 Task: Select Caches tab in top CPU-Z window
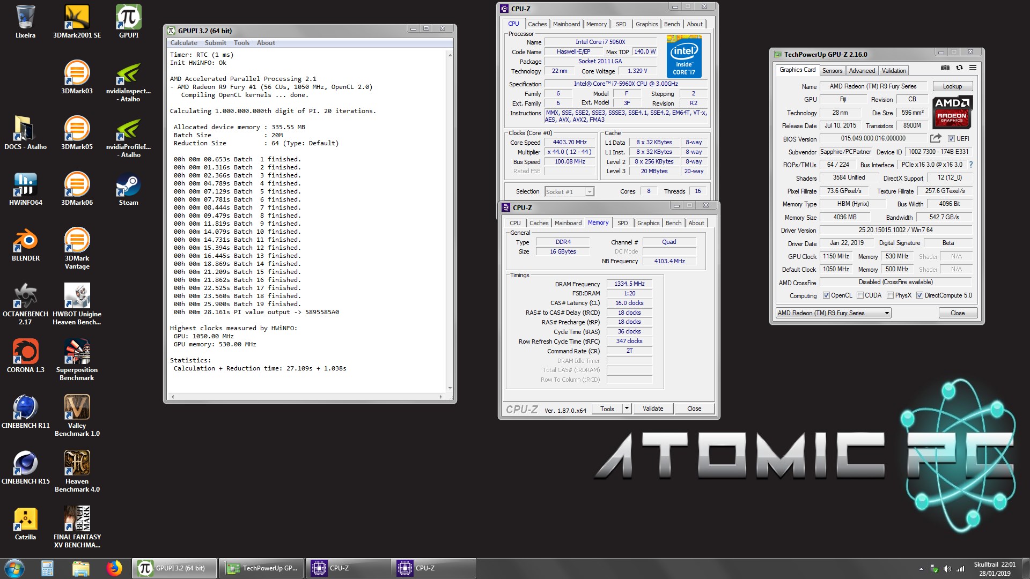(537, 24)
